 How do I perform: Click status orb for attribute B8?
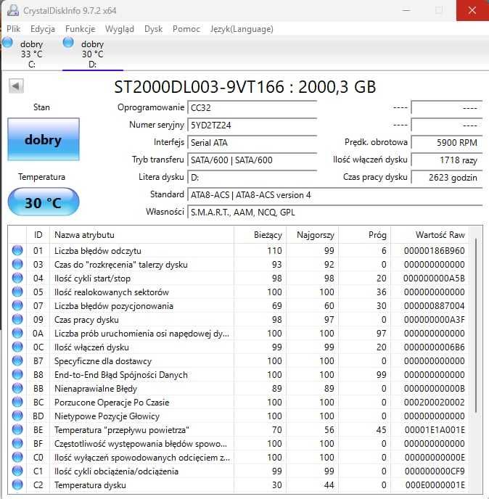pos(17,374)
